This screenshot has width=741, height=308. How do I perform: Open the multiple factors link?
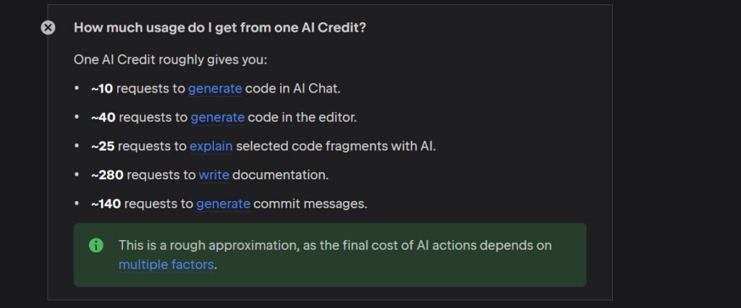tap(166, 265)
